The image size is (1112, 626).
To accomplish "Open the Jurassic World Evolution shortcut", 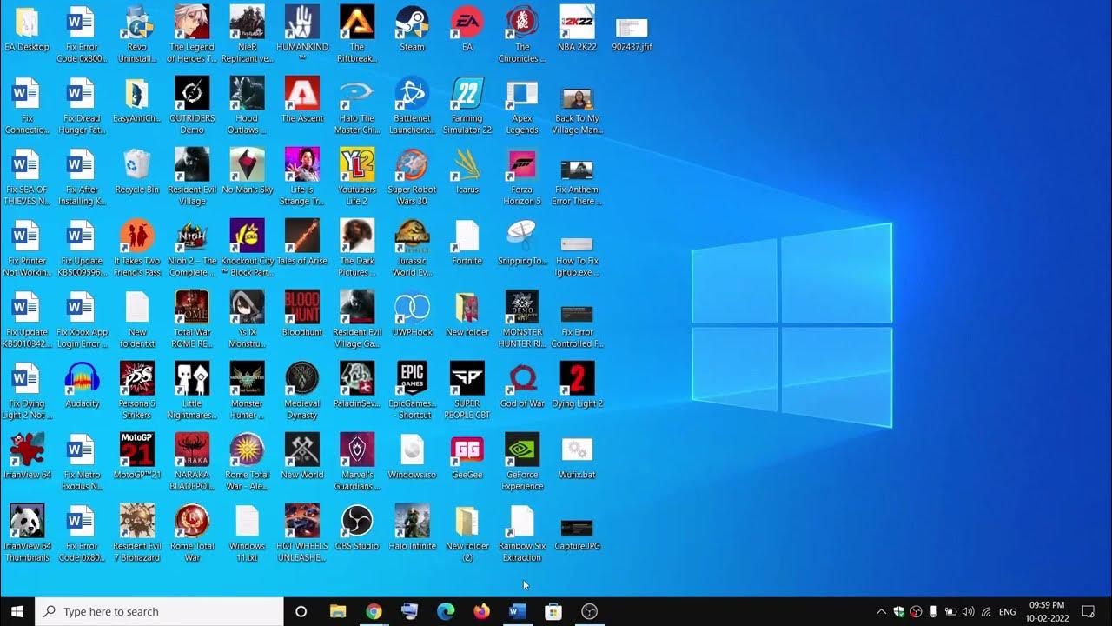I will [412, 248].
